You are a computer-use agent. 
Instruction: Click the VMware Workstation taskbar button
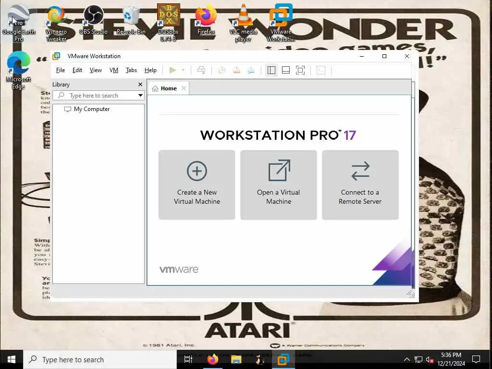(283, 359)
